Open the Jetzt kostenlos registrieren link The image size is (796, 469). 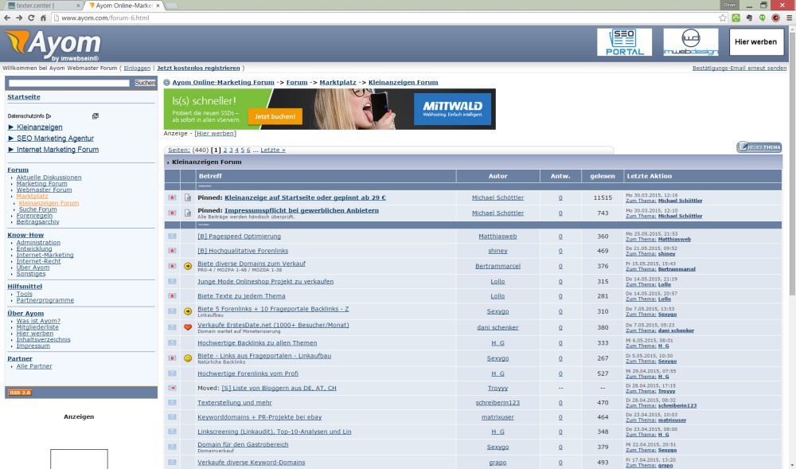198,68
